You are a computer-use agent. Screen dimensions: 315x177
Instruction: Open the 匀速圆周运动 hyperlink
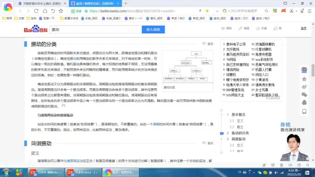tap(73, 161)
